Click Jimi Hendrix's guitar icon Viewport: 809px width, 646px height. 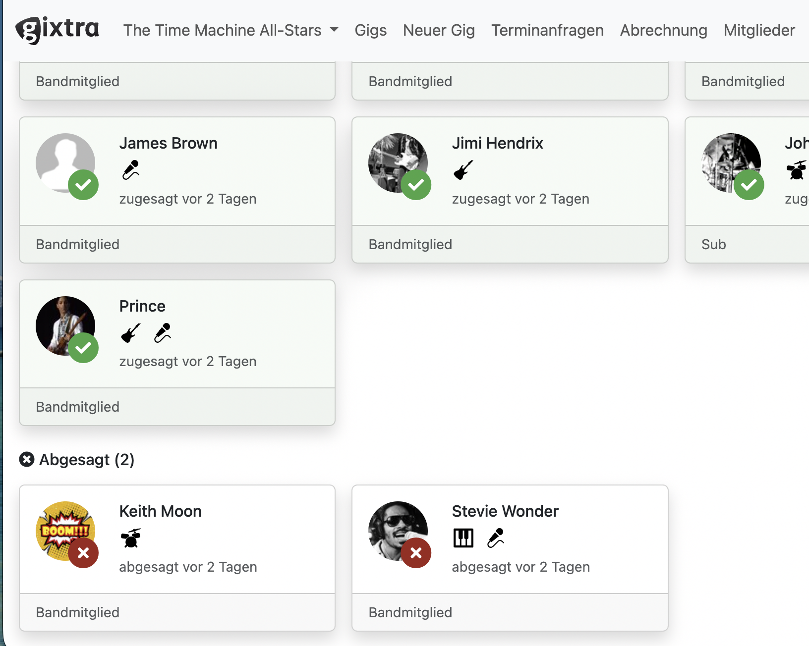[x=463, y=170]
